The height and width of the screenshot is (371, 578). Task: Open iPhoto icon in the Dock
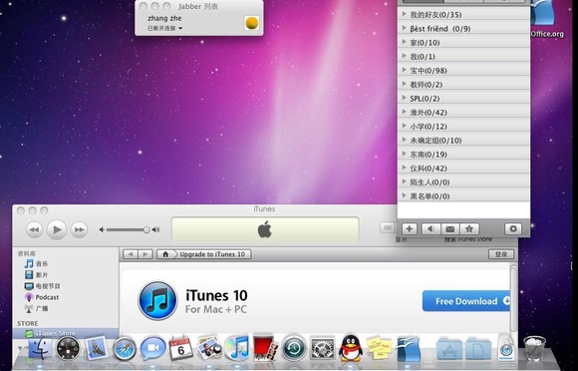pos(209,348)
